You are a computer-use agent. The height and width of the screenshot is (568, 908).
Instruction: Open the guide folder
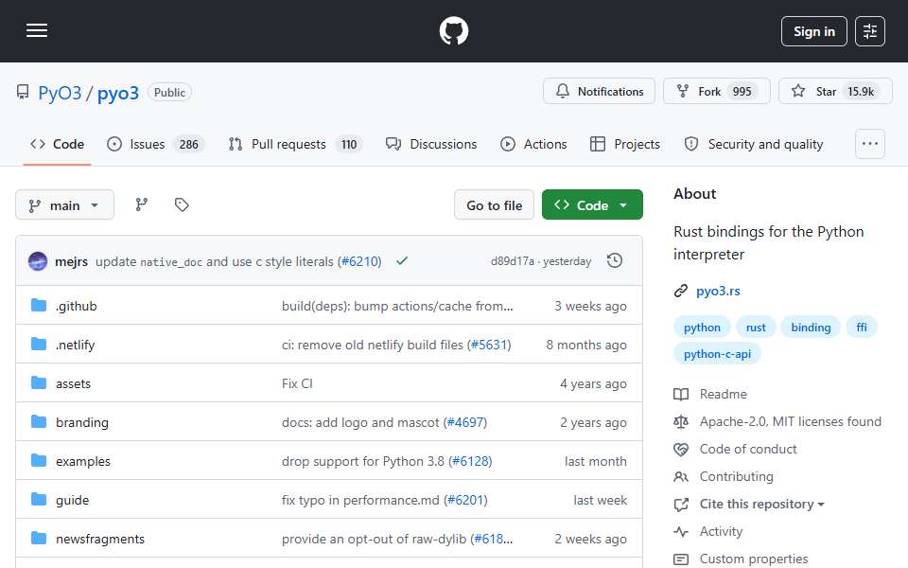(x=73, y=500)
